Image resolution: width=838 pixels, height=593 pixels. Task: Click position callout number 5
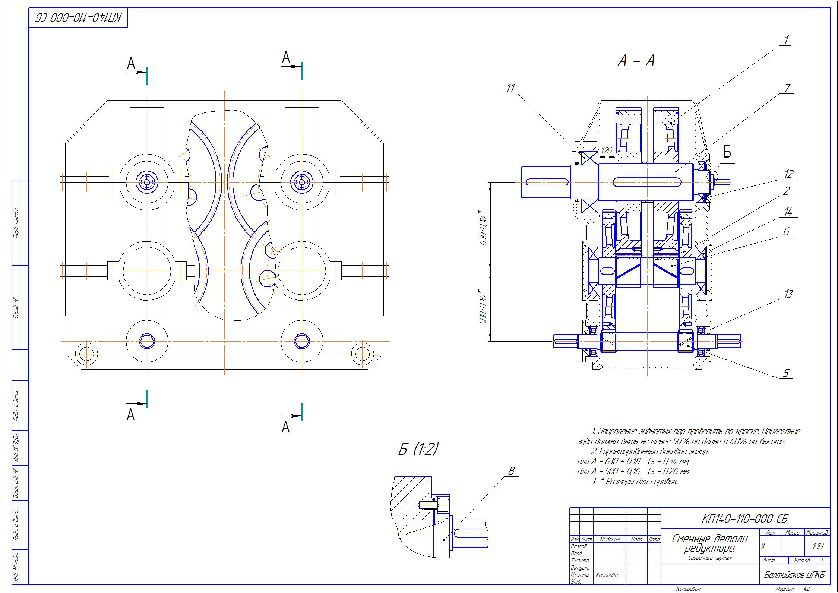point(786,373)
